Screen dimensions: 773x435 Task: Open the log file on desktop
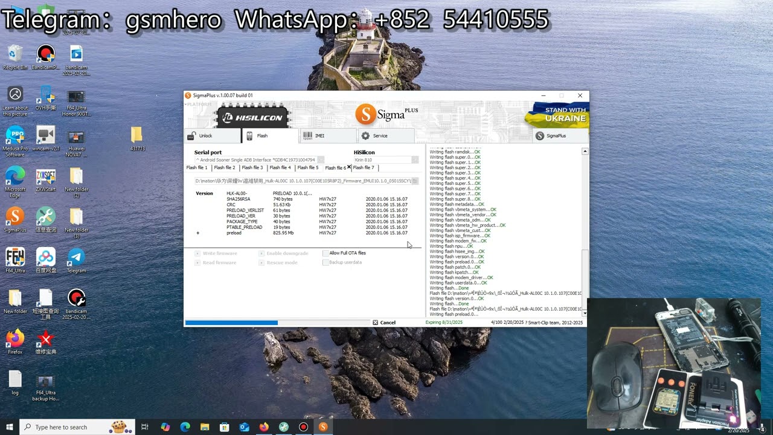pos(15,382)
